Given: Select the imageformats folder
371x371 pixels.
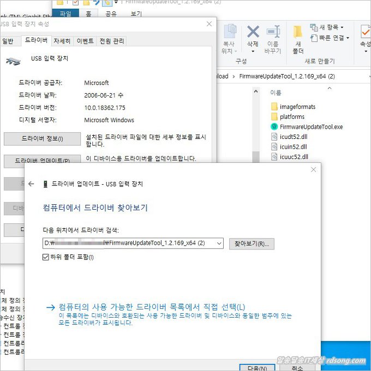Looking at the screenshot, I should click(x=297, y=107).
